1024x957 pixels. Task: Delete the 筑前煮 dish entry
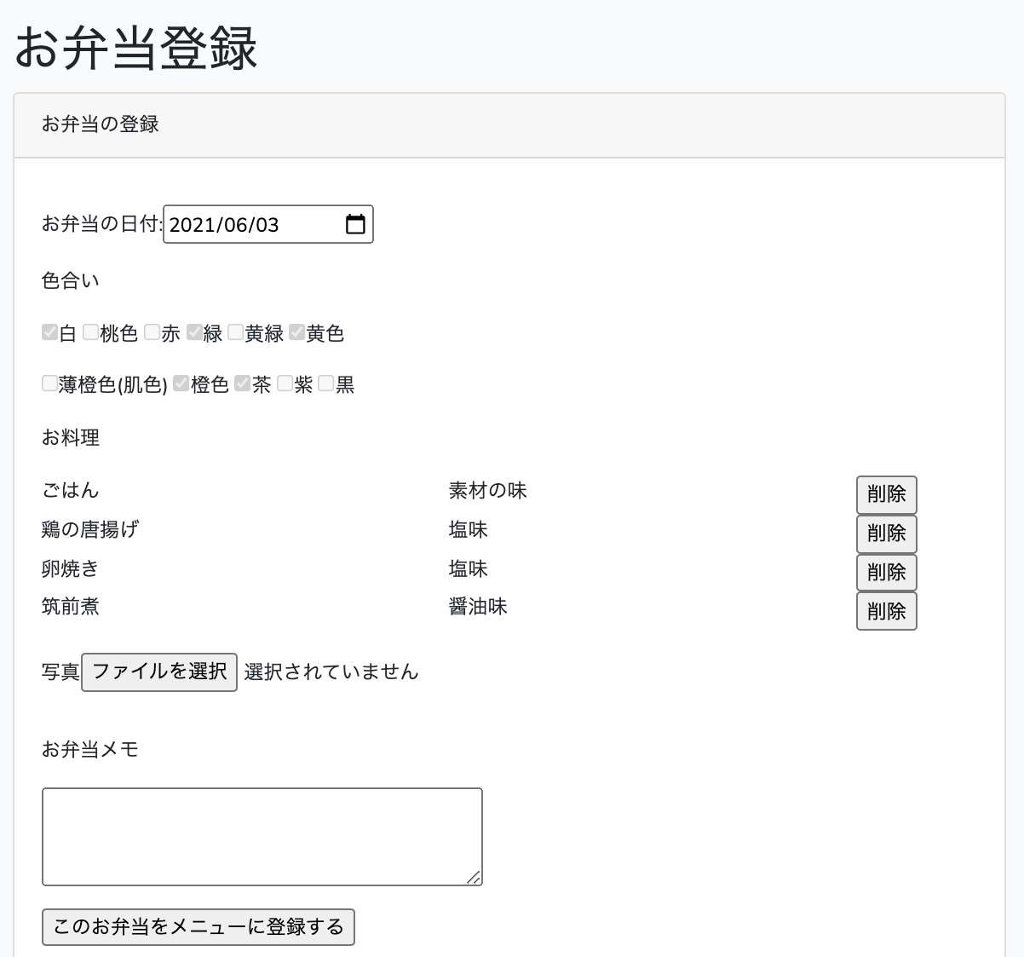click(886, 611)
